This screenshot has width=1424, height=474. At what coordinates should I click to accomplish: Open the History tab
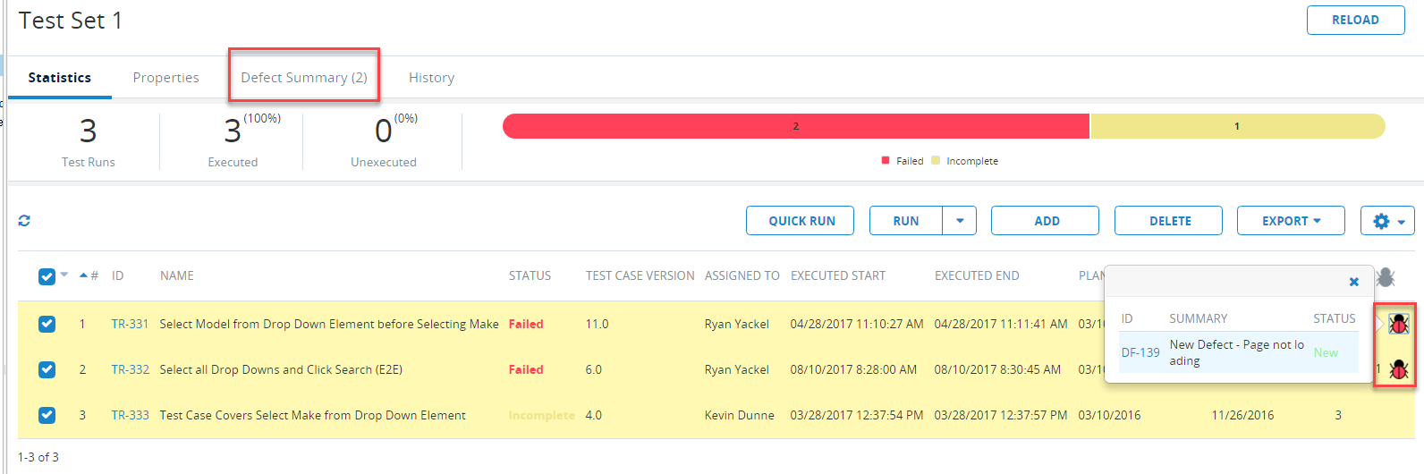tap(431, 78)
